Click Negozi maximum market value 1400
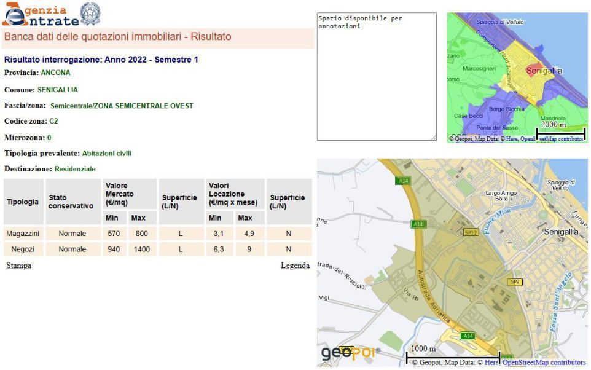Viewport: 591px width, 370px height. 142,250
